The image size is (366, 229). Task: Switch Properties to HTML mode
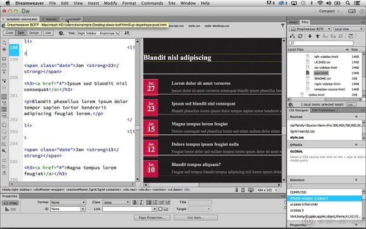pos(11,203)
